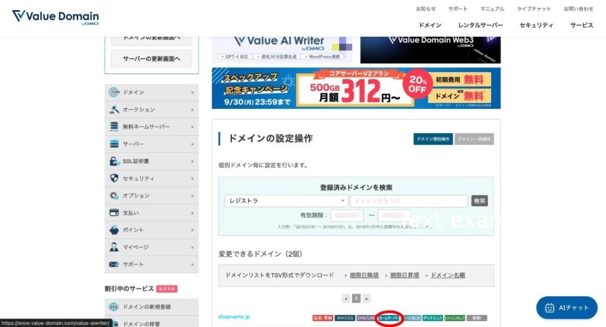Expand the セキュリティ sidebar menu arrow
The width and height of the screenshot is (606, 327).
[192, 179]
